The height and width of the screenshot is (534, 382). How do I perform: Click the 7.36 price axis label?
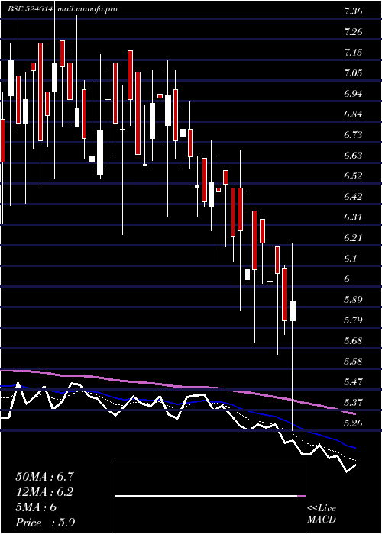pyautogui.click(x=353, y=11)
